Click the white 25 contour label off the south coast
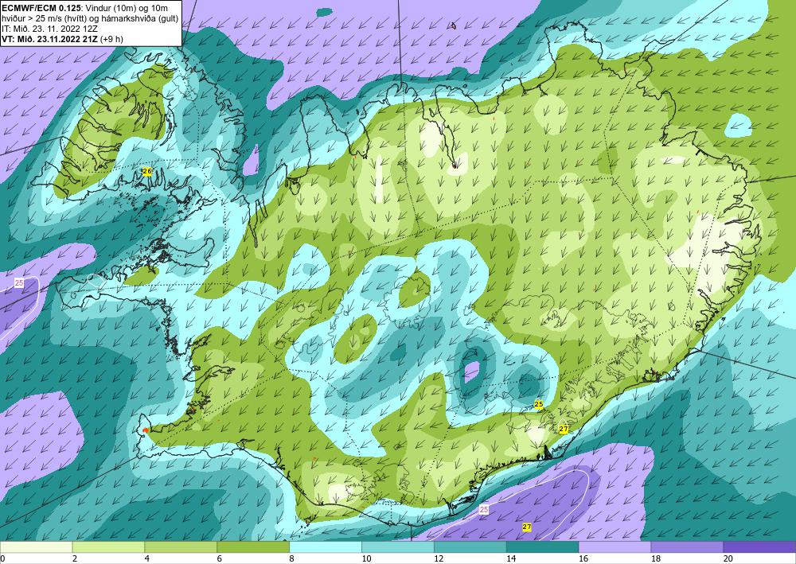The image size is (796, 564). [x=484, y=509]
